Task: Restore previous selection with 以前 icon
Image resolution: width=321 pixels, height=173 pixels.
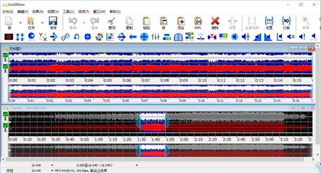Action: 286,23
